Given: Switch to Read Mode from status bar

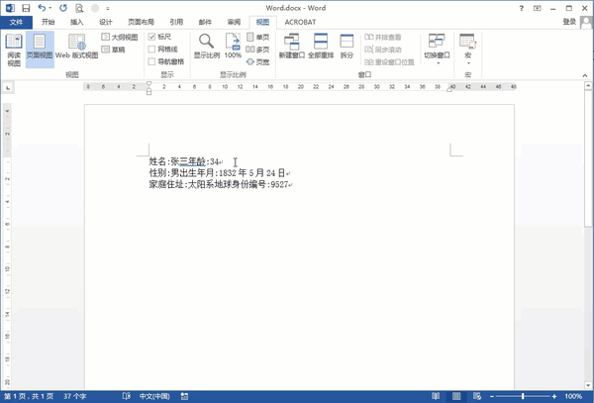Looking at the screenshot, I should pyautogui.click(x=436, y=396).
